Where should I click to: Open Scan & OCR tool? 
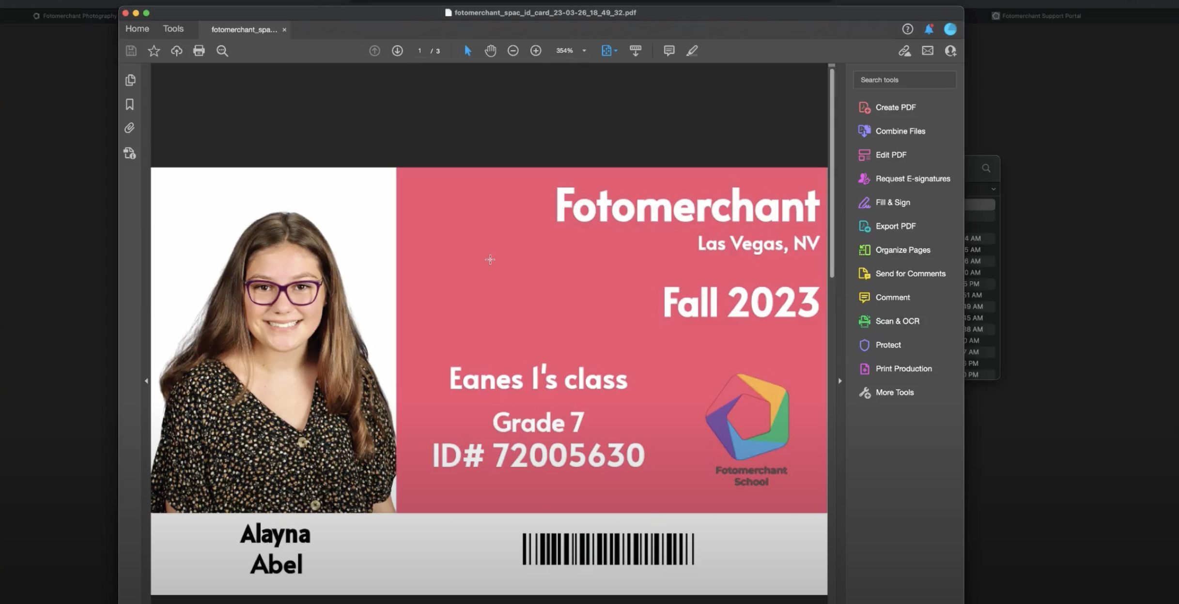click(889, 321)
